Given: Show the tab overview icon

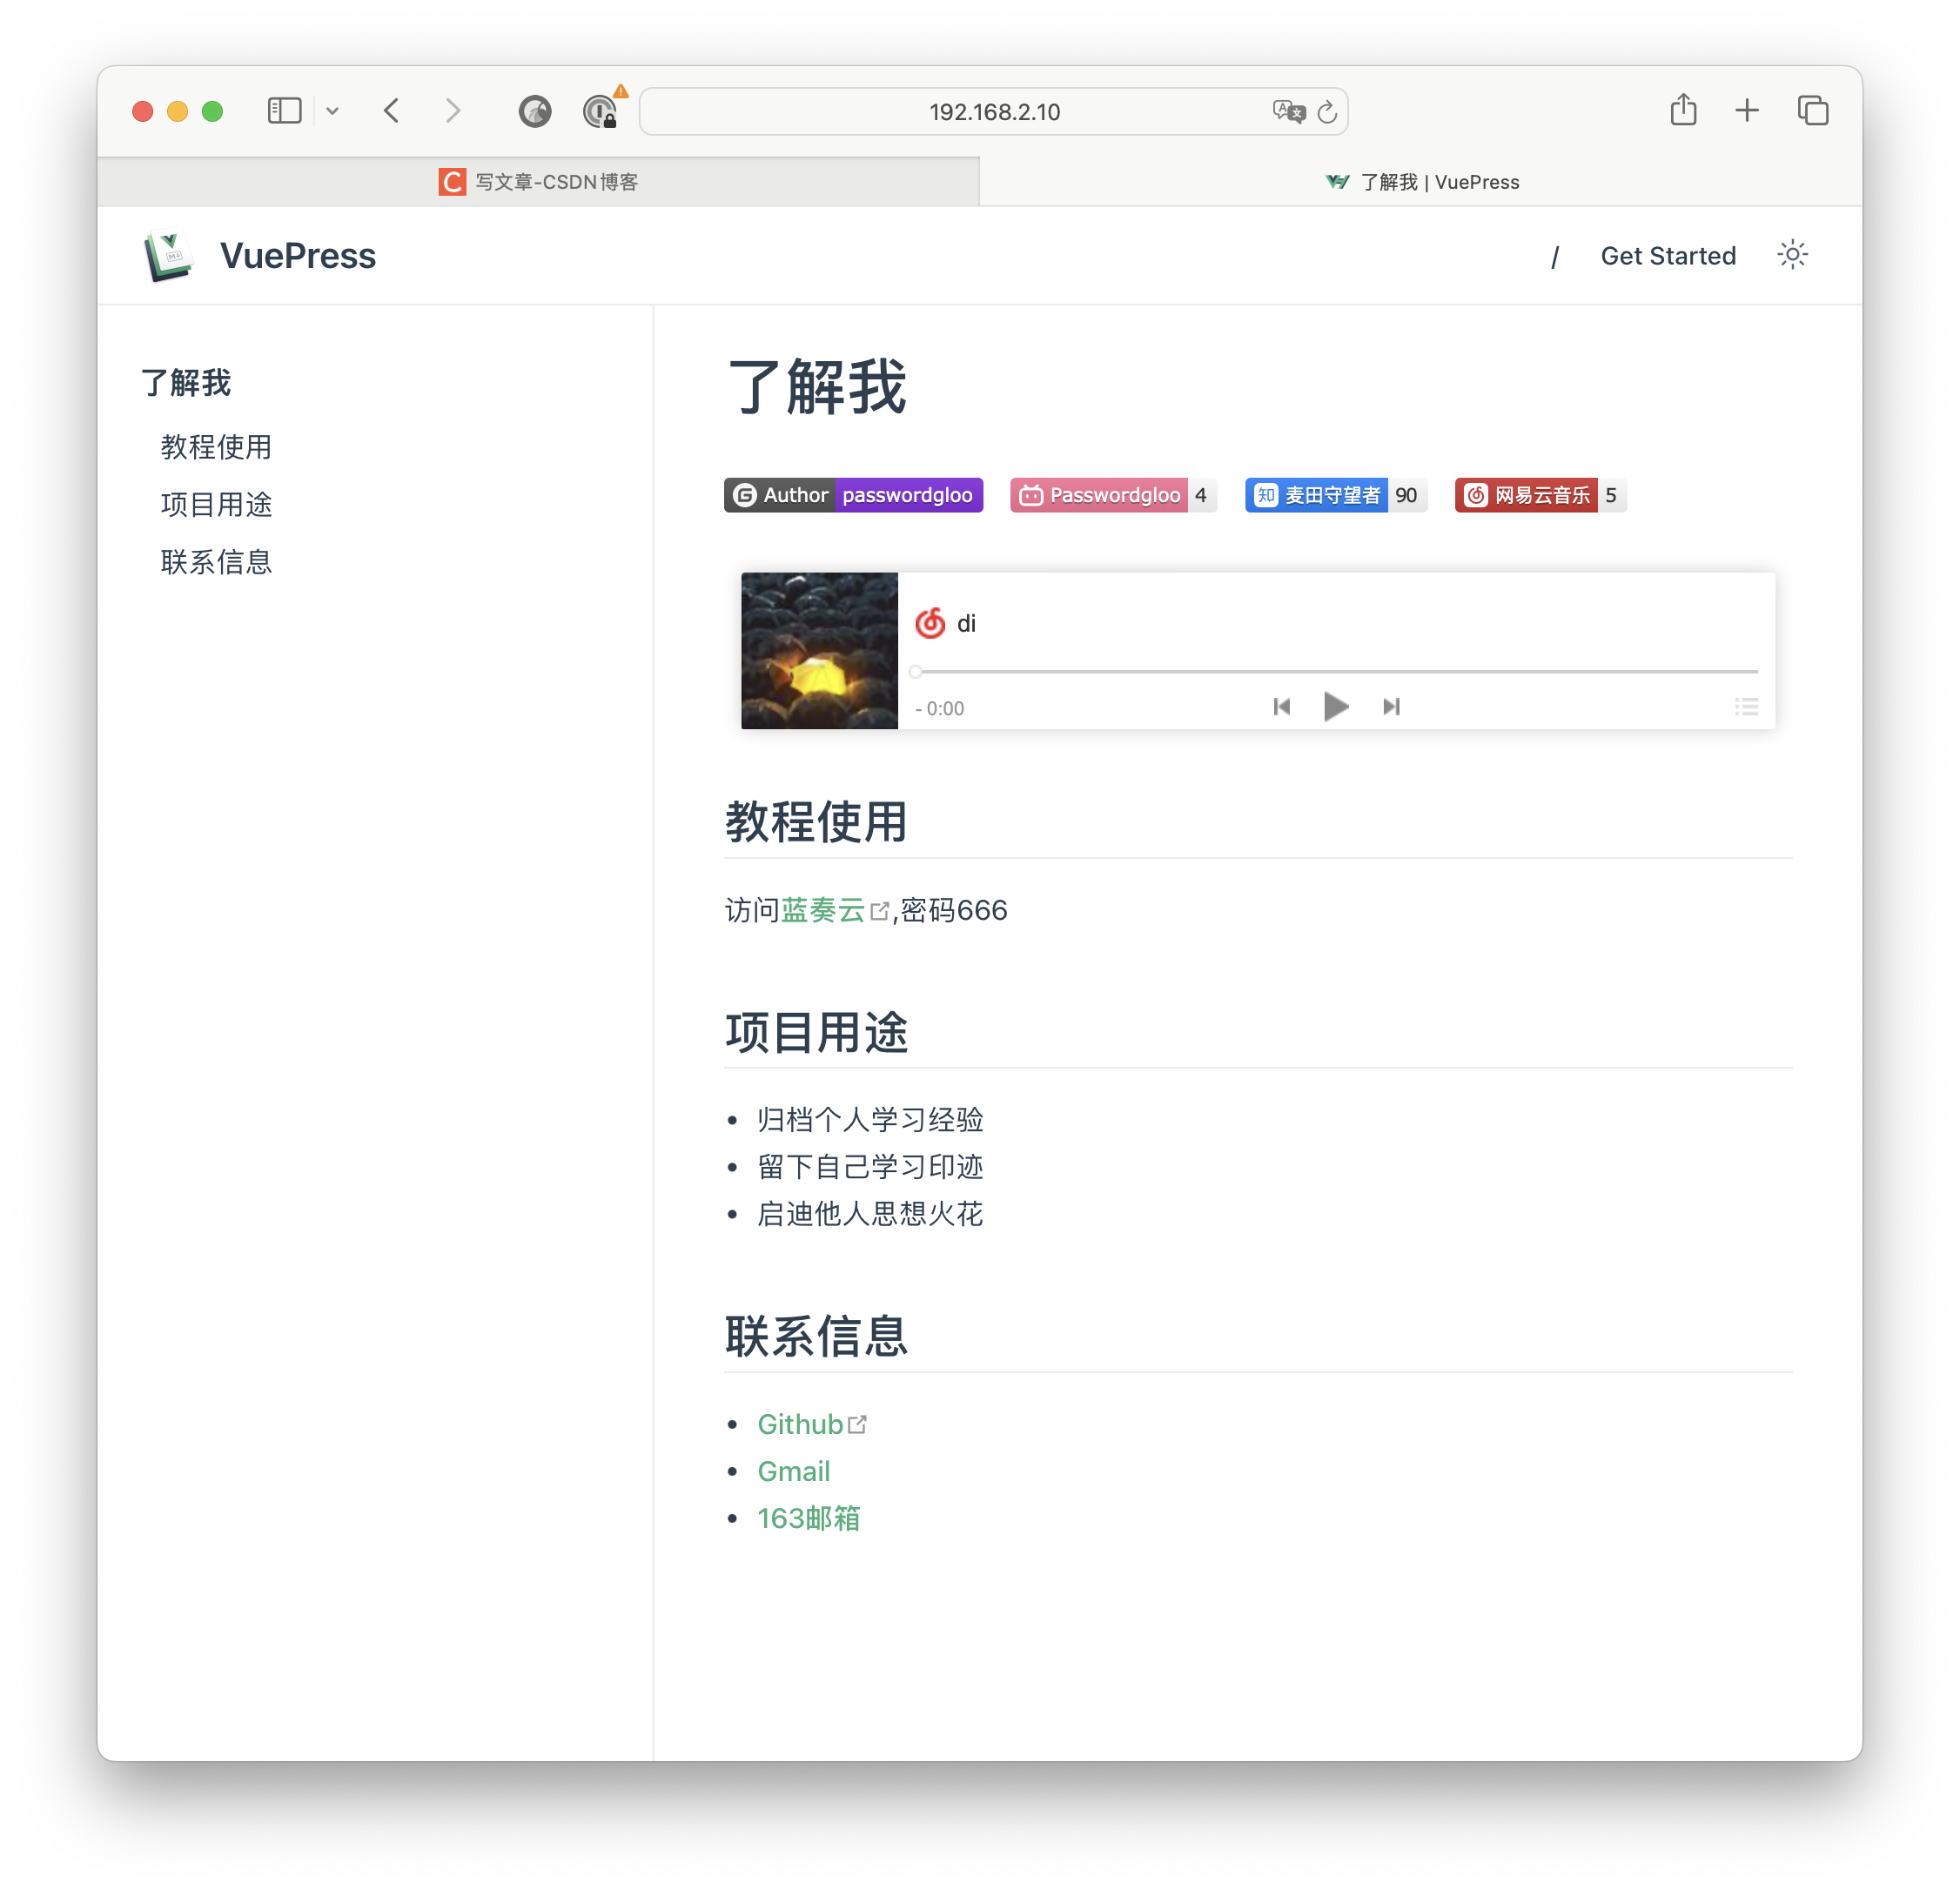Looking at the screenshot, I should pyautogui.click(x=1812, y=110).
